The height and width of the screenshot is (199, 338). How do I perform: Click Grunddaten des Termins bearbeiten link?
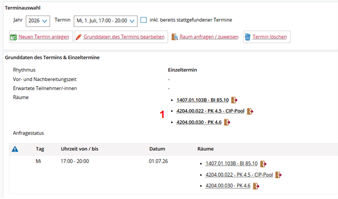(x=124, y=37)
